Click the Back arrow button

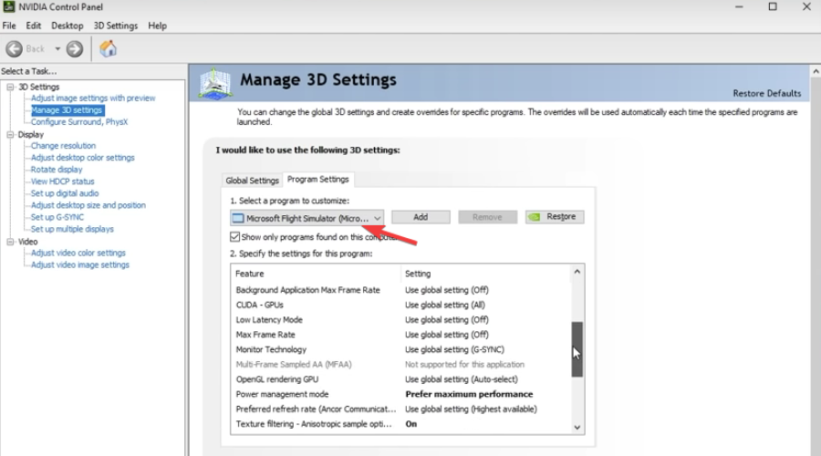[14, 48]
